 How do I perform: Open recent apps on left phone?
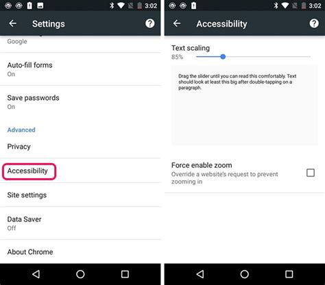[x=125, y=274]
